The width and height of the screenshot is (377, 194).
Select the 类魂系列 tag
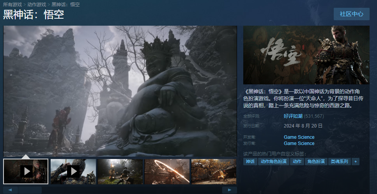coord(339,161)
